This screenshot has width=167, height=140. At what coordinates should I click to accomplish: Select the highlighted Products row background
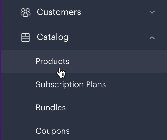(84, 62)
